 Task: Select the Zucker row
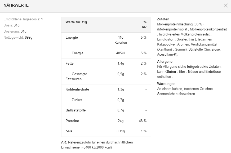106,100
